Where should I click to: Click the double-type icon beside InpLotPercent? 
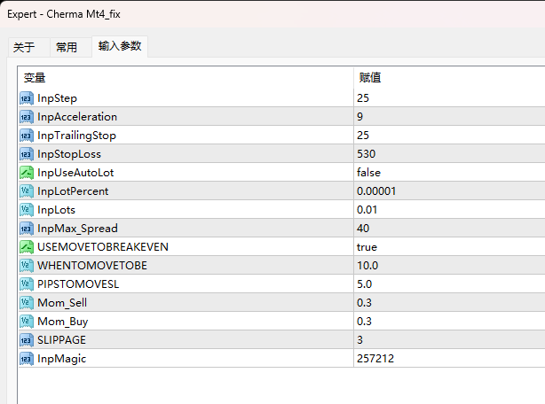point(27,191)
